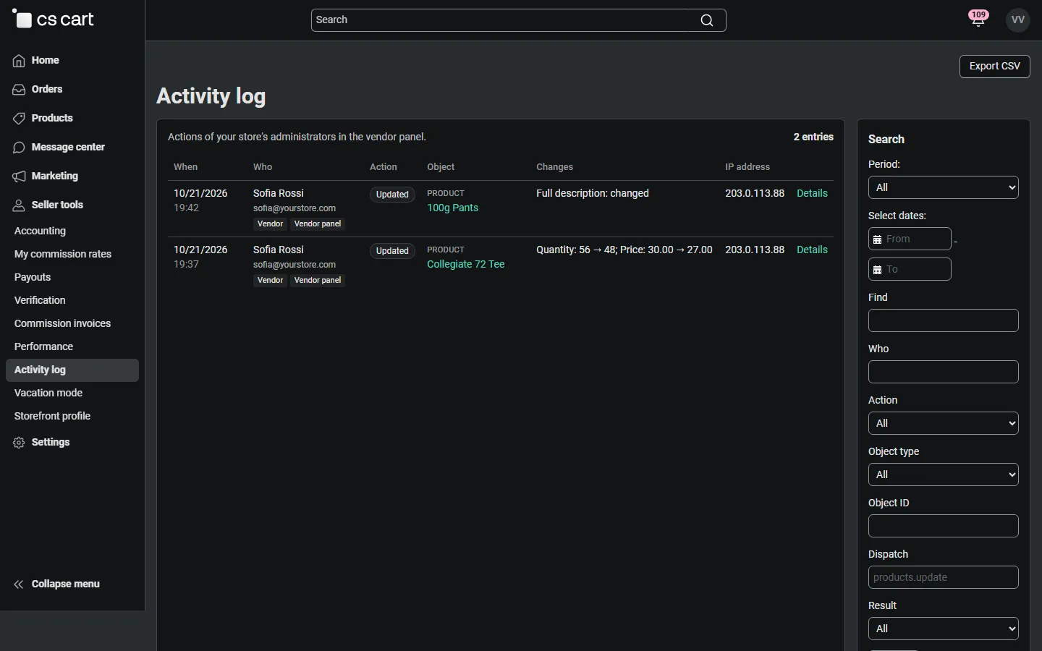1042x651 pixels.
Task: Open Verification sidebar item
Action: tap(72, 300)
